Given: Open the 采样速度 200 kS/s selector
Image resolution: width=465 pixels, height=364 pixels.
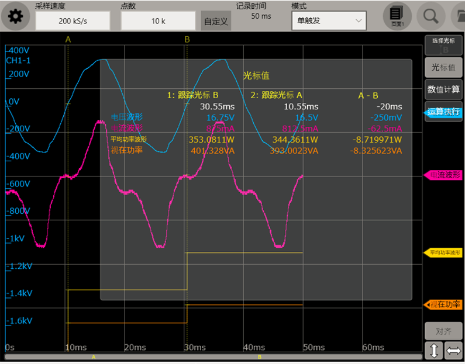Looking at the screenshot, I should 73,20.
